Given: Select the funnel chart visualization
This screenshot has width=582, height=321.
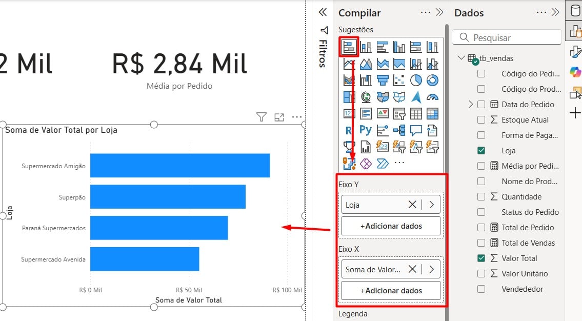Looking at the screenshot, I should coord(384,79).
